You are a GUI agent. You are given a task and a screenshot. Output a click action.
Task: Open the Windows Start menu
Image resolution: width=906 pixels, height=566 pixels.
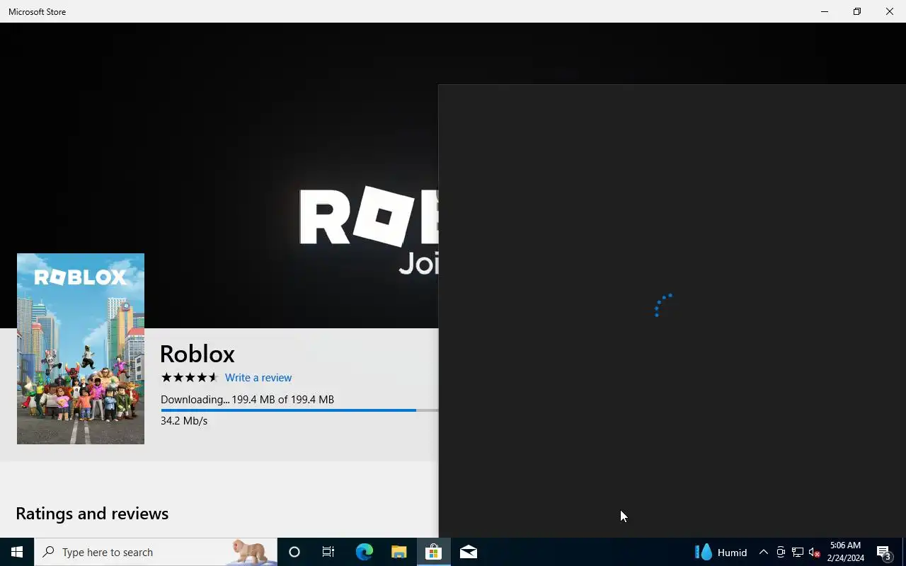point(17,552)
